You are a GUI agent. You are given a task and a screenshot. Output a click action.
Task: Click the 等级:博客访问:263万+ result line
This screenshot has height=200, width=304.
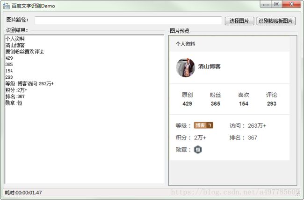tap(29, 83)
